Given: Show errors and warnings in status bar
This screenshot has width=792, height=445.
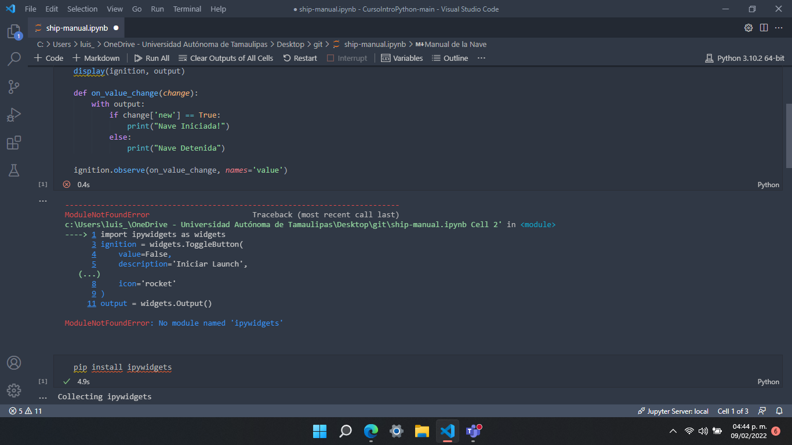Looking at the screenshot, I should [25, 411].
